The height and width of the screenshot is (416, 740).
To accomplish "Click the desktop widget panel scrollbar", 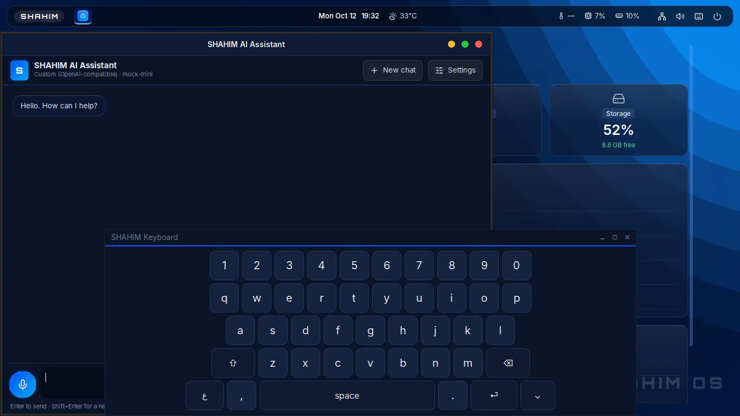I will pyautogui.click(x=691, y=195).
